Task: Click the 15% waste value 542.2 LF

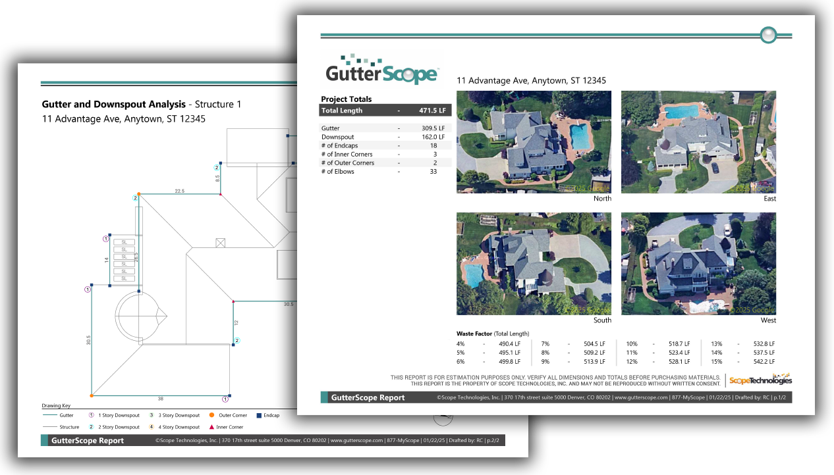Action: click(763, 361)
